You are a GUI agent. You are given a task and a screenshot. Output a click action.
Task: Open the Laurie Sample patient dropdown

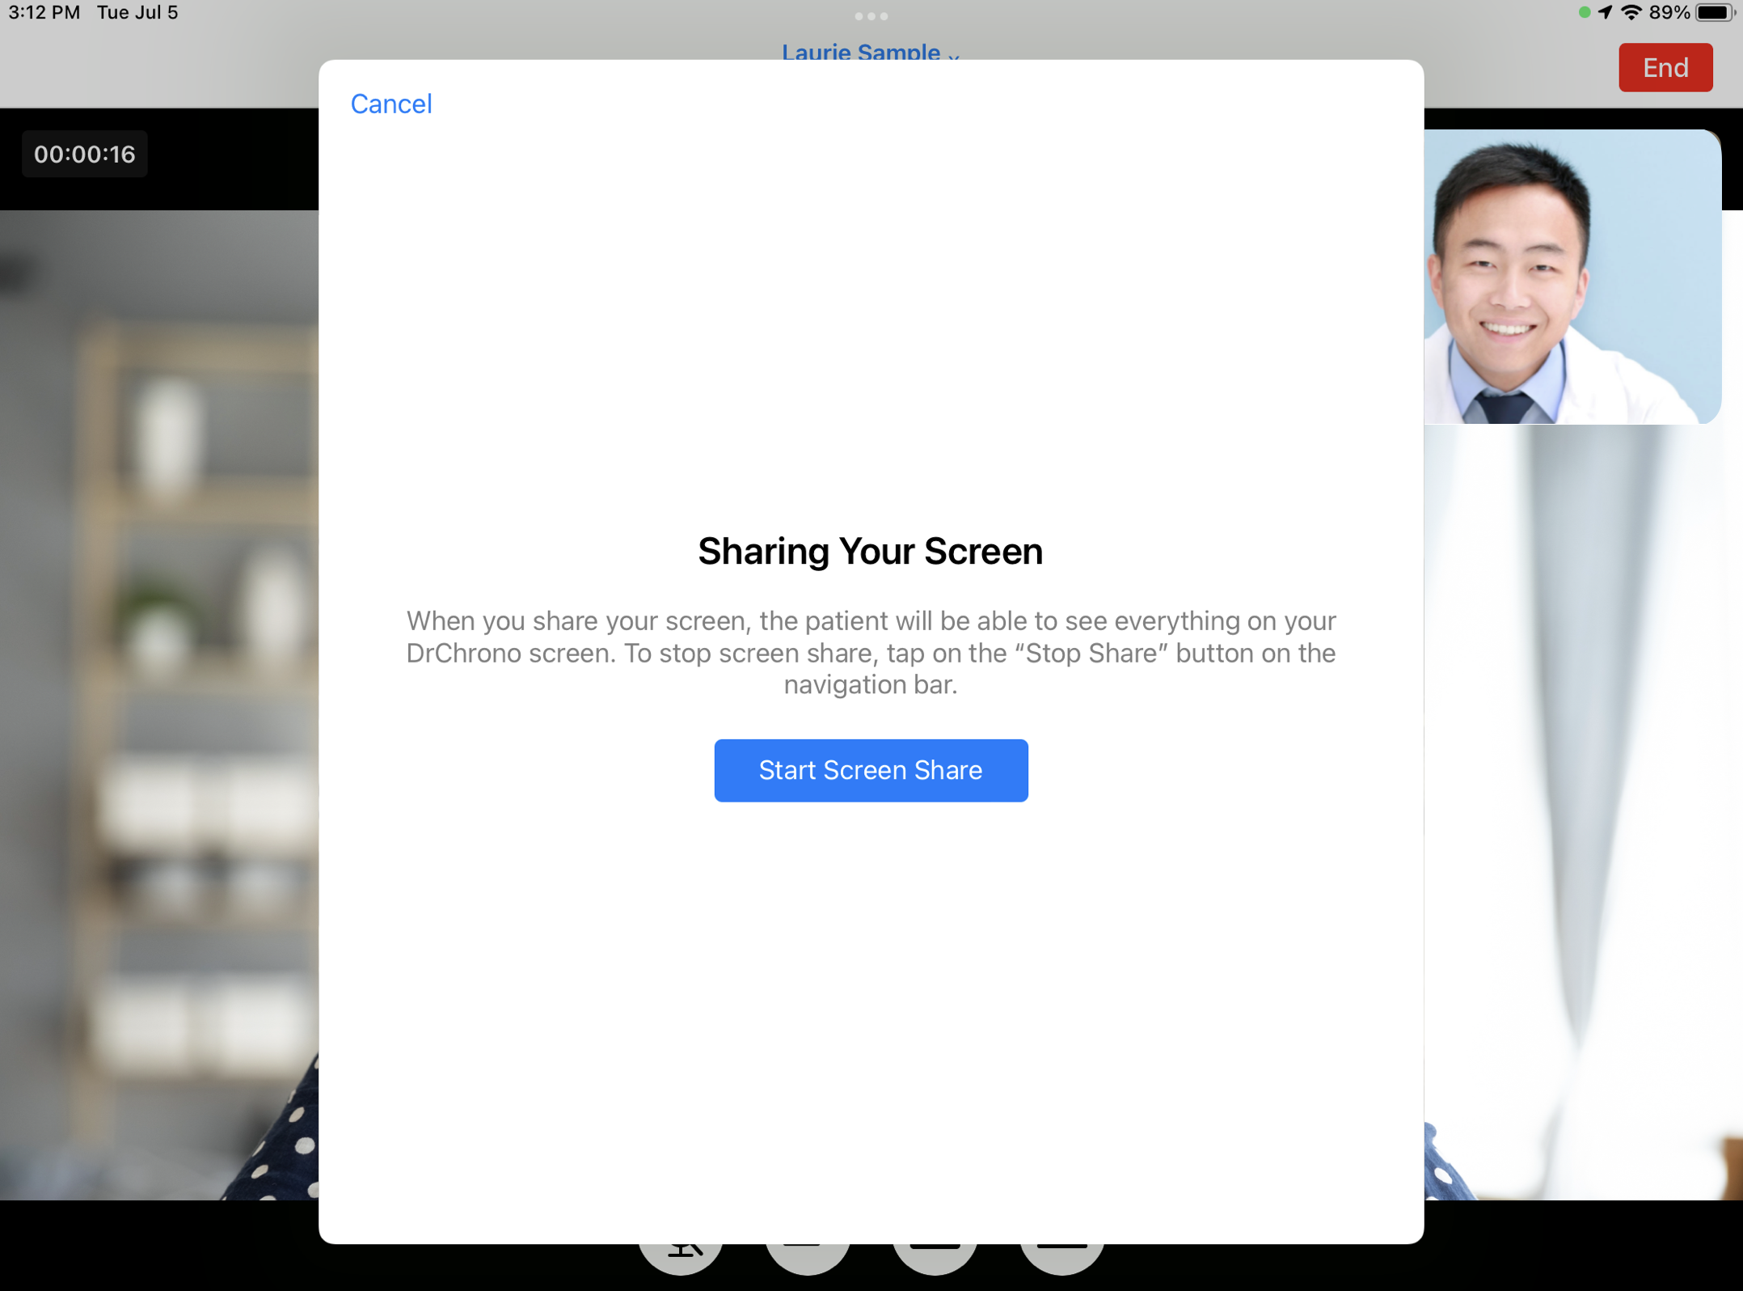[x=870, y=52]
